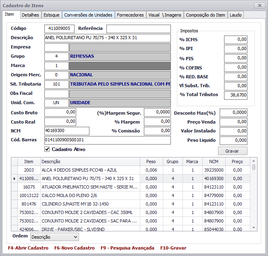Select row DRIVE - PARKER/SBC - SLVD5ND
The height and width of the screenshot is (256, 268).
[131, 228]
